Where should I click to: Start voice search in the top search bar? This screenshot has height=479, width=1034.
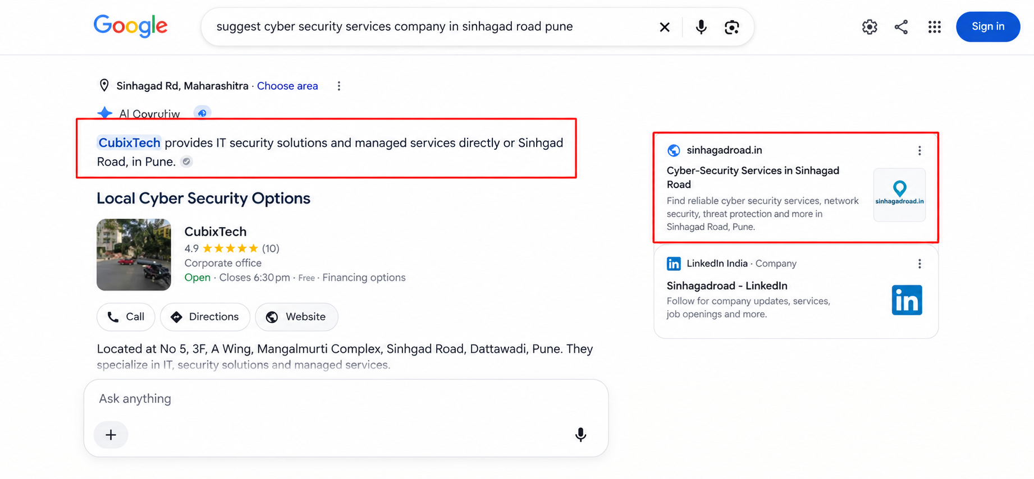click(x=701, y=27)
